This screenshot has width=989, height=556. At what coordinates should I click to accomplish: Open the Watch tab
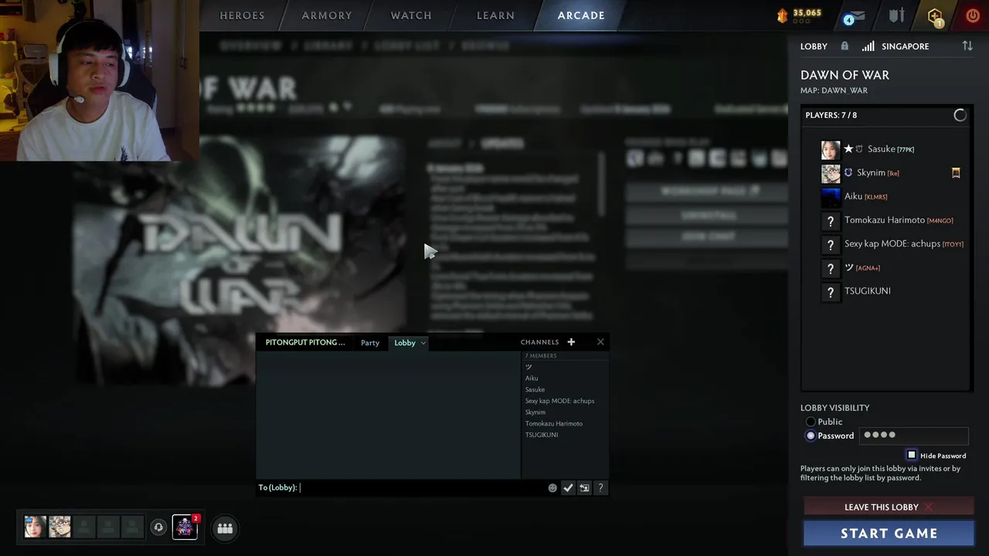(411, 15)
